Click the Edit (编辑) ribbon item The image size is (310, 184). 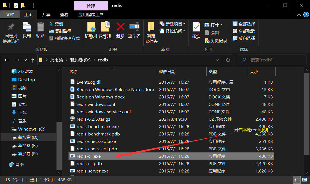pos(212,33)
